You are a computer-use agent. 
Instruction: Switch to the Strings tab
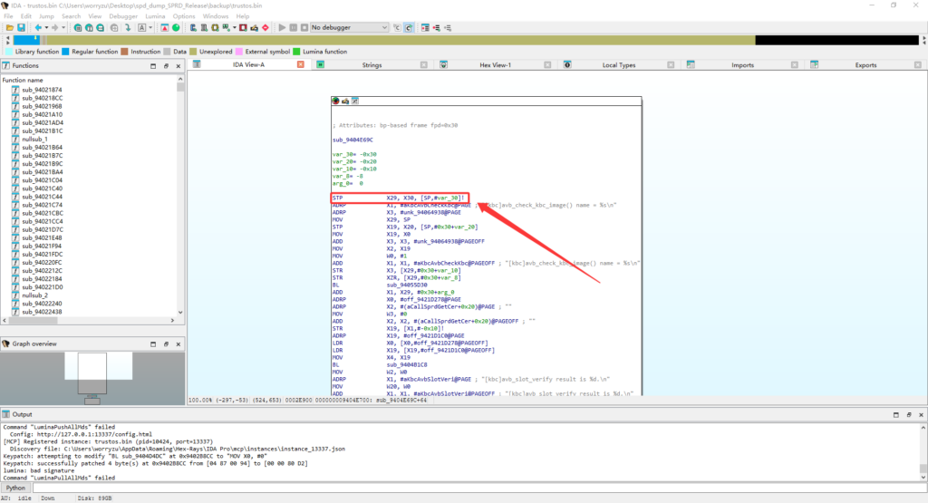[x=372, y=65]
